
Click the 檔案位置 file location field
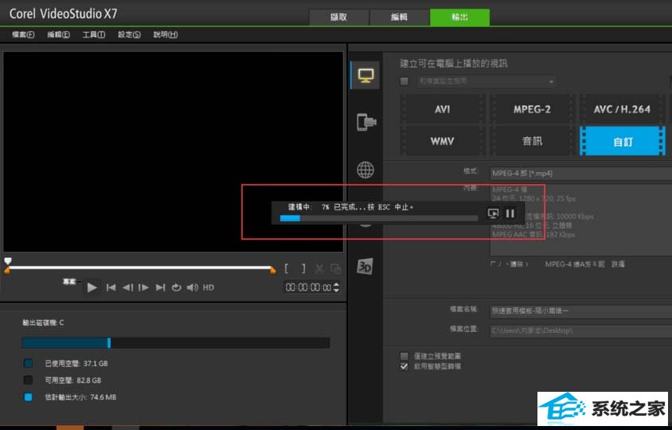coord(580,330)
